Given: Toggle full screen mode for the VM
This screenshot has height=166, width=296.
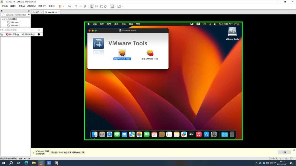Looking at the screenshot, I should tap(101, 6).
